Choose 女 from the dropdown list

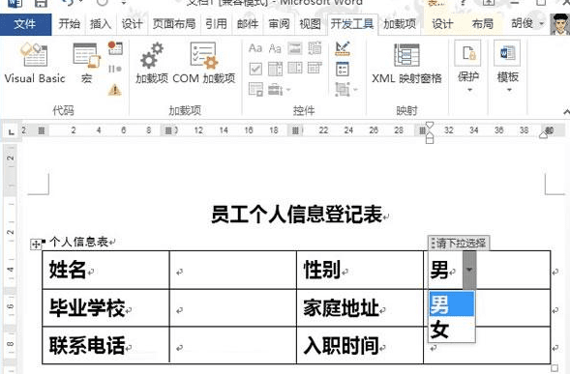tap(452, 330)
